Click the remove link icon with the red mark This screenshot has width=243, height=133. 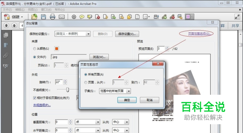(x=172, y=17)
